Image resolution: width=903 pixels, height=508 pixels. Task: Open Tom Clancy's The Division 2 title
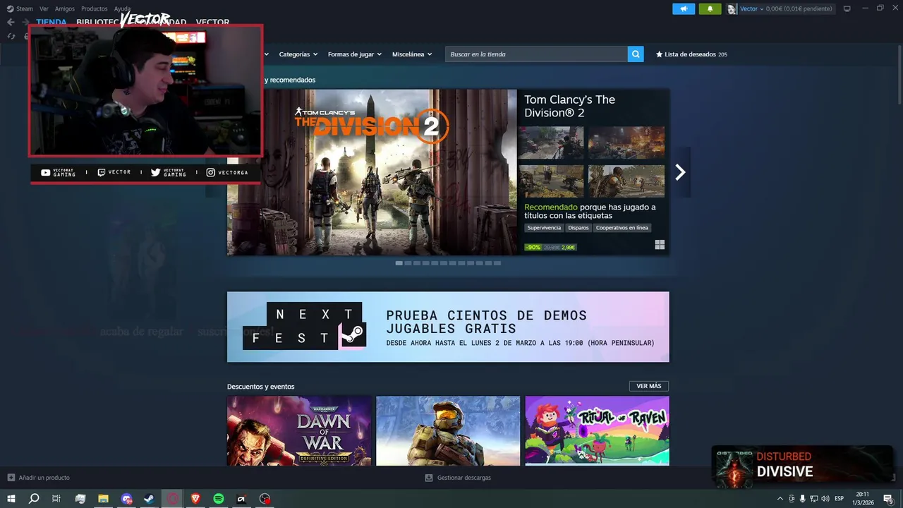pos(570,106)
